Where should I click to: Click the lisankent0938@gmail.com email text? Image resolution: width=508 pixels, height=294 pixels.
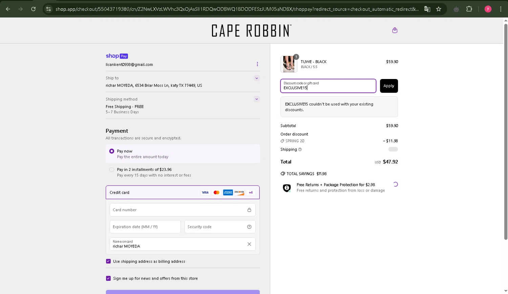click(x=129, y=64)
